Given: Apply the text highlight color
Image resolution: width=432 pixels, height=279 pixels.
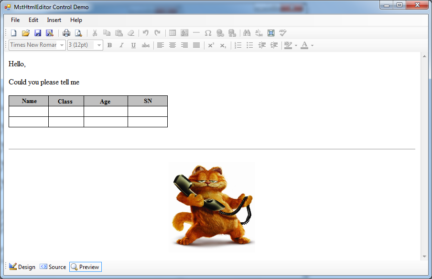Looking at the screenshot, I should 288,45.
